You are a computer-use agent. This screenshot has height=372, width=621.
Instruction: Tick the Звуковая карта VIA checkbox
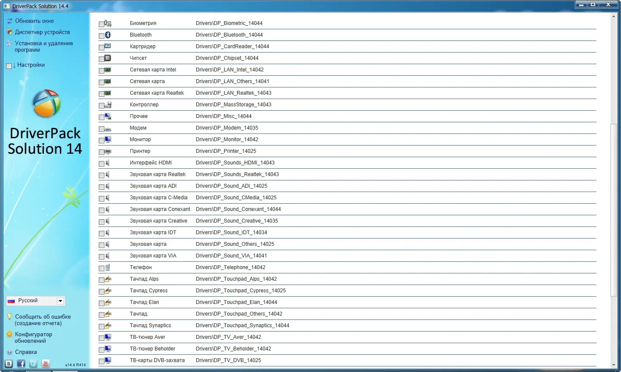point(101,257)
